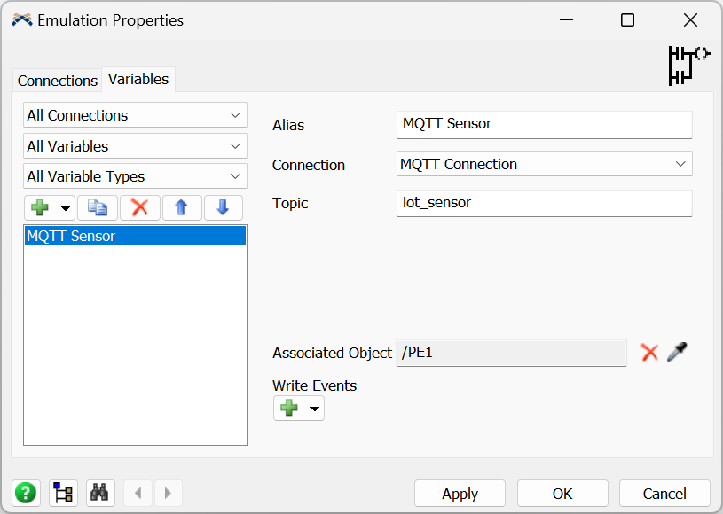This screenshot has height=514, width=723.
Task: Click the tree view icon at bottom
Action: coord(63,493)
